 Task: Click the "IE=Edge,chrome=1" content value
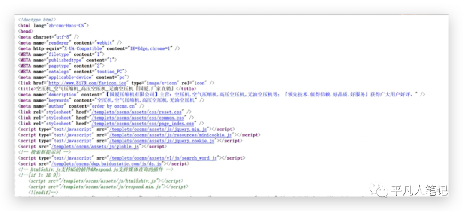[x=150, y=49]
